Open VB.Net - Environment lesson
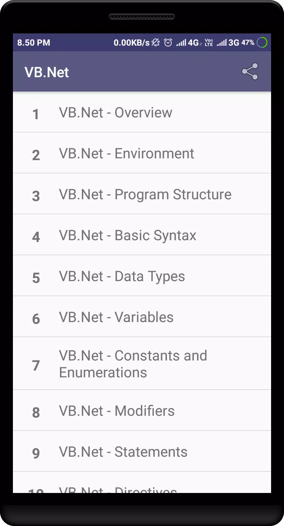284x526 pixels. pyautogui.click(x=142, y=153)
